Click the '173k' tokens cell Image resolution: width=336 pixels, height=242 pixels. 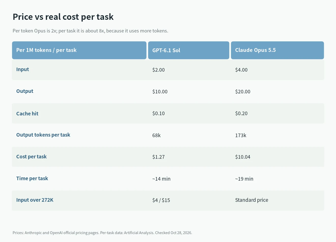pyautogui.click(x=241, y=135)
